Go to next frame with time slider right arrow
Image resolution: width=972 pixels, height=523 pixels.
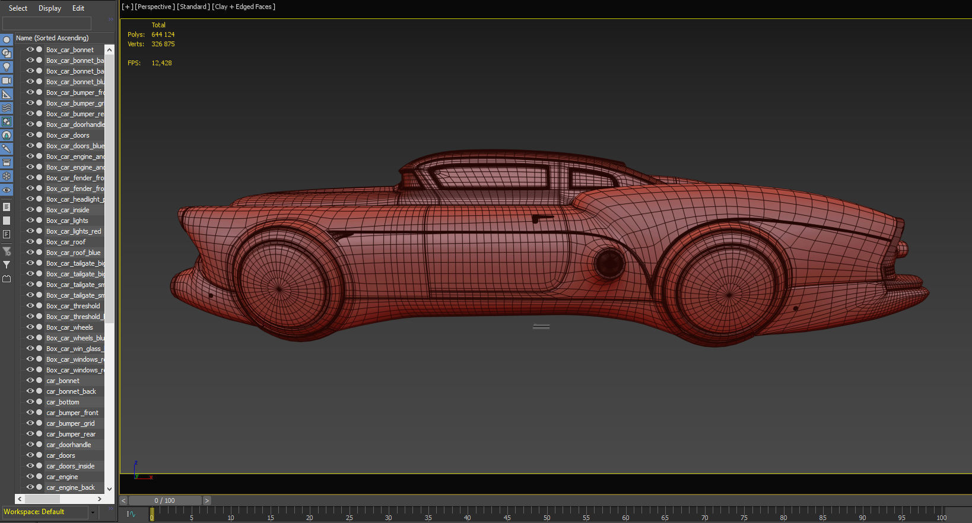[207, 500]
